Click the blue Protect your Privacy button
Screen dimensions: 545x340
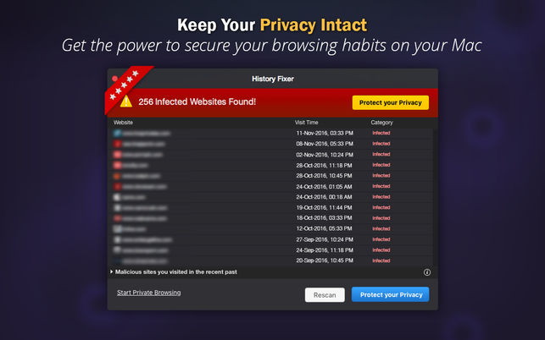391,294
